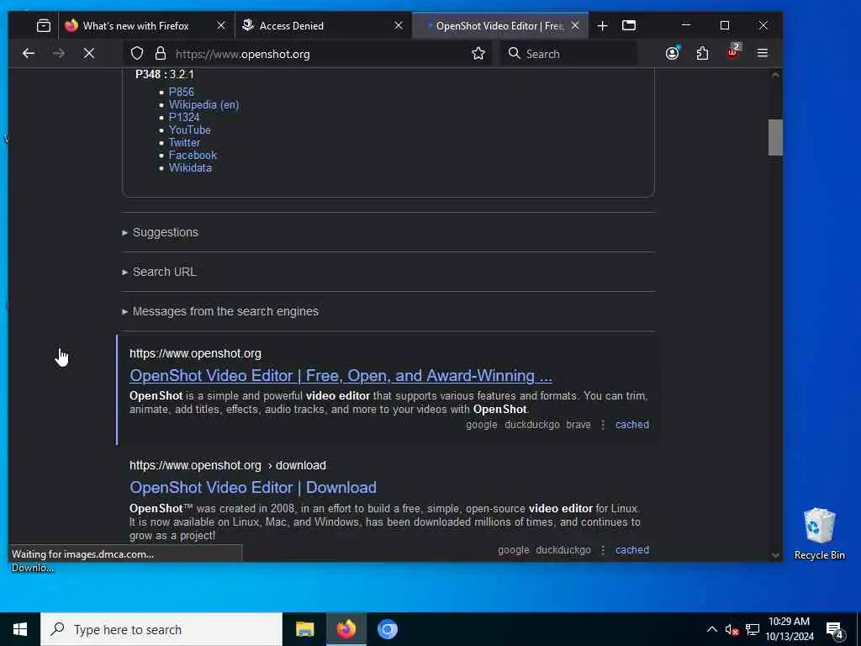View site security padlock information
This screenshot has width=861, height=646.
tap(161, 53)
